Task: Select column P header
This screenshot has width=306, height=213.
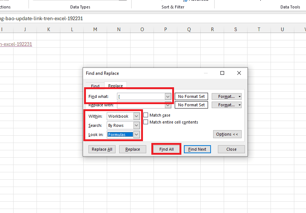Action: point(166,29)
